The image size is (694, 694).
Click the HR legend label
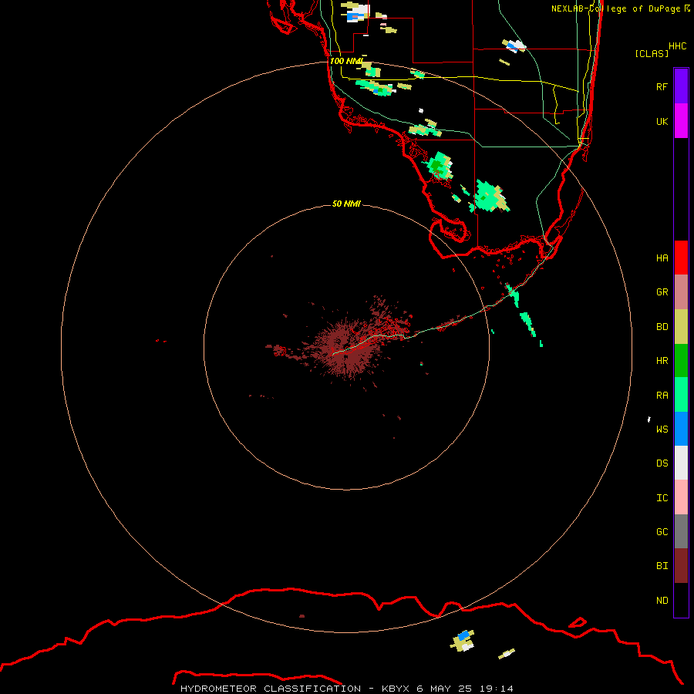pyautogui.click(x=662, y=361)
